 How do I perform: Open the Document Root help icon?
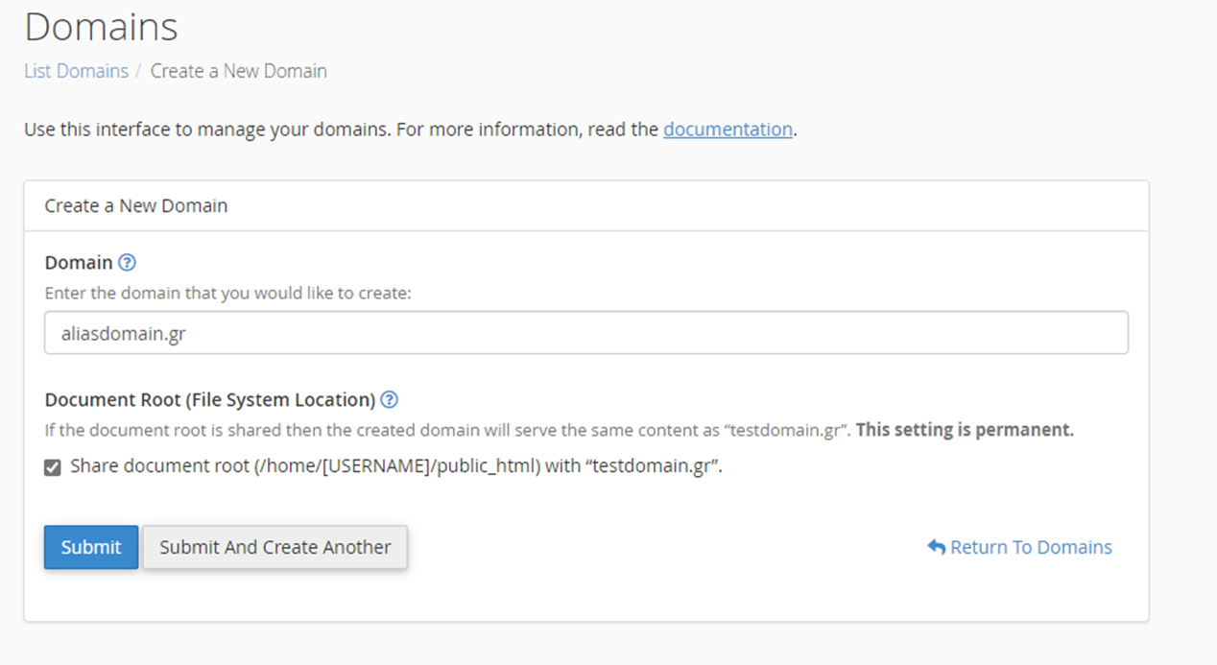[389, 399]
